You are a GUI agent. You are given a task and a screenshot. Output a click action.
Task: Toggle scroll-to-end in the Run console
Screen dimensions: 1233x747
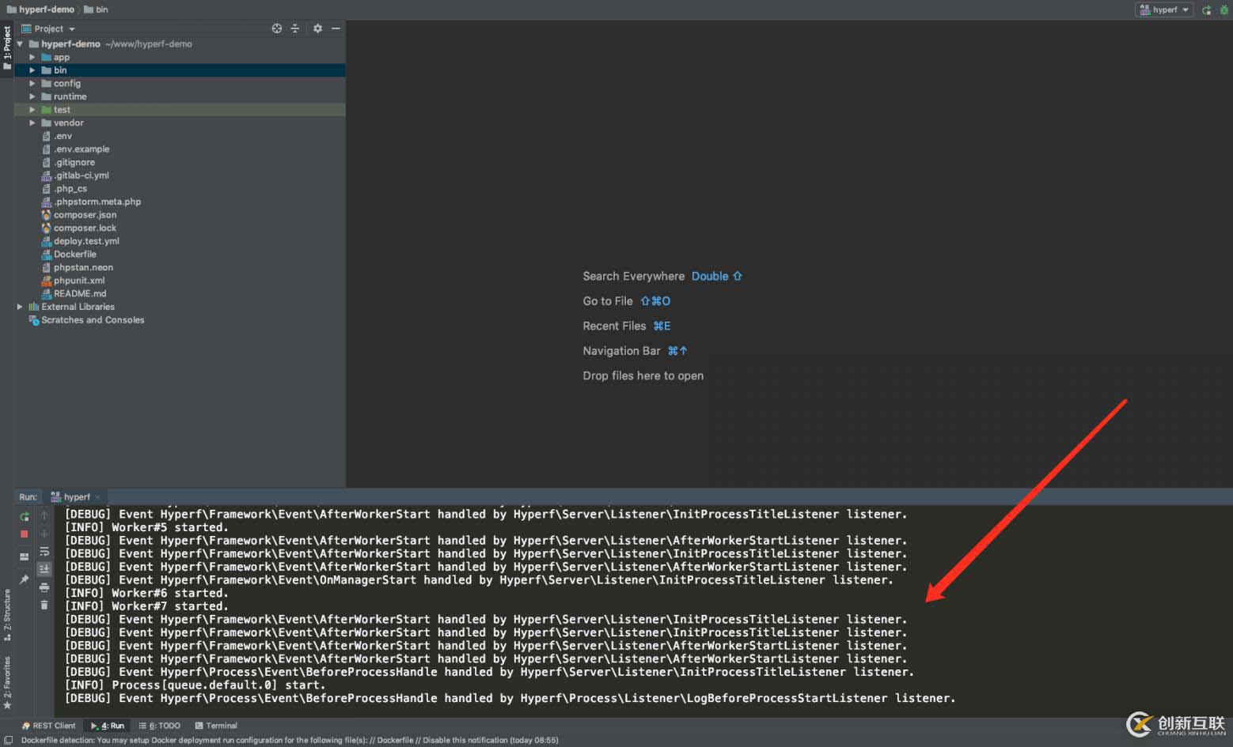pyautogui.click(x=44, y=569)
